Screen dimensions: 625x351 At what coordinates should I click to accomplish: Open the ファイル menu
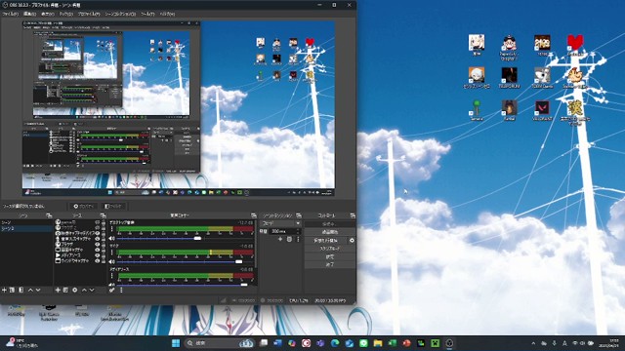pyautogui.click(x=10, y=14)
